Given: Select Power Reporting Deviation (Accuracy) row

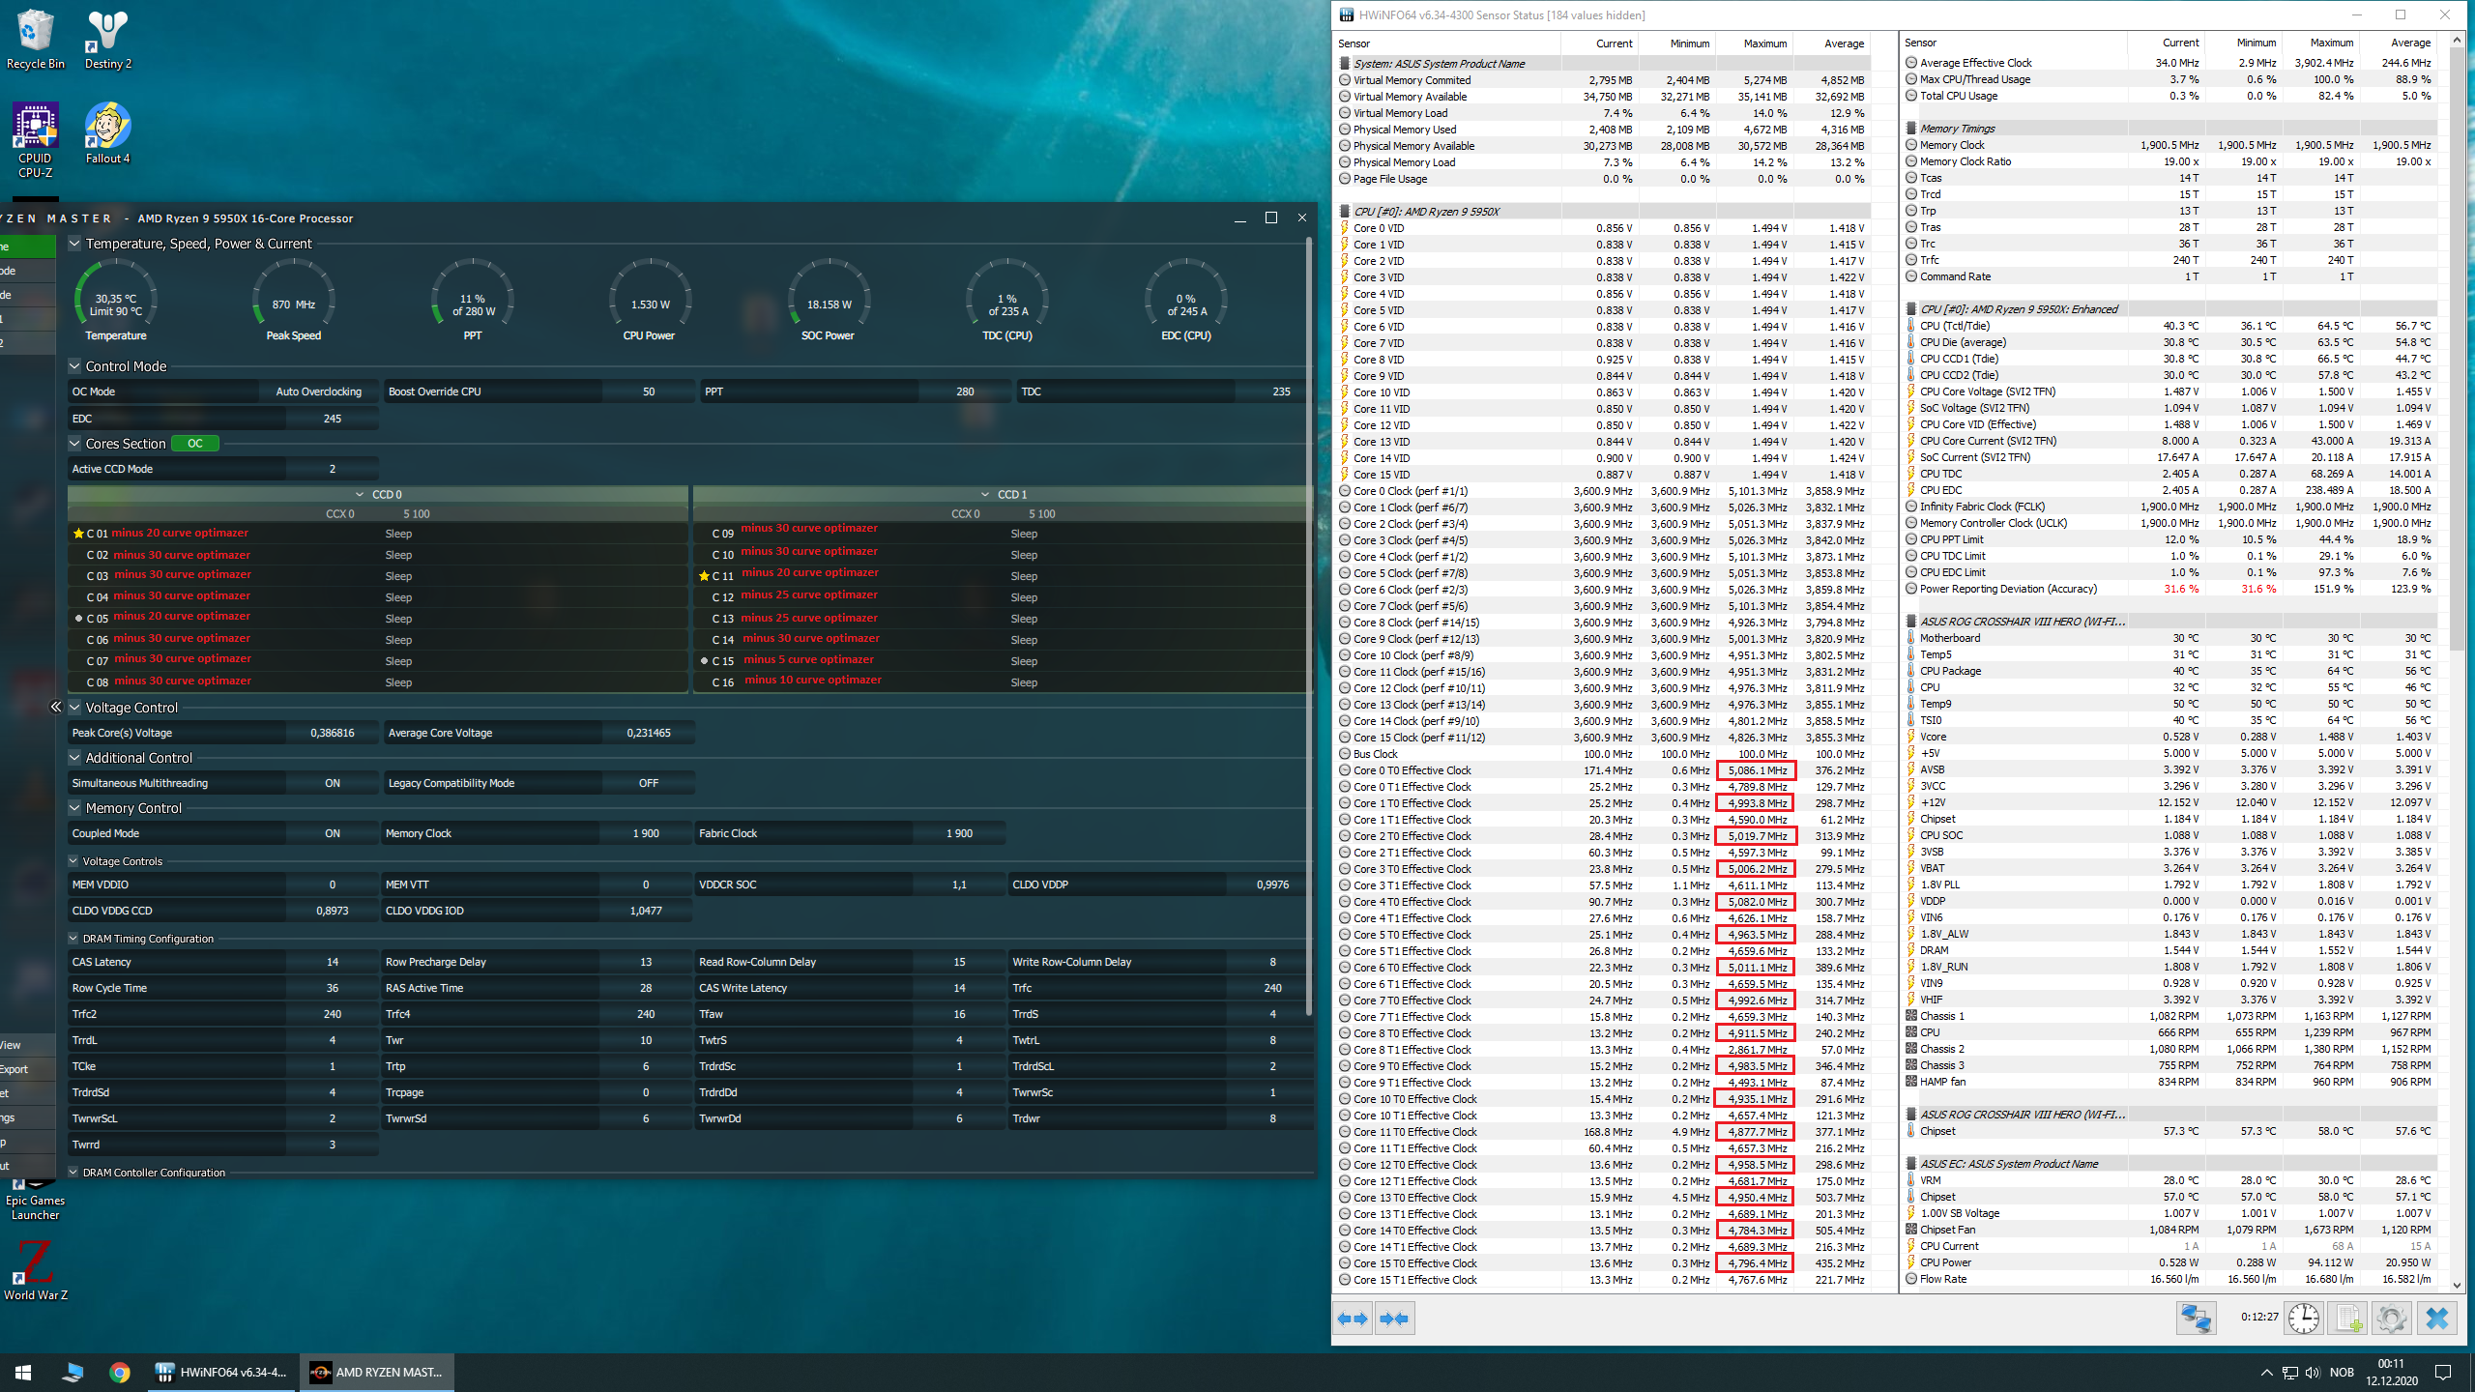Looking at the screenshot, I should (x=2169, y=589).
